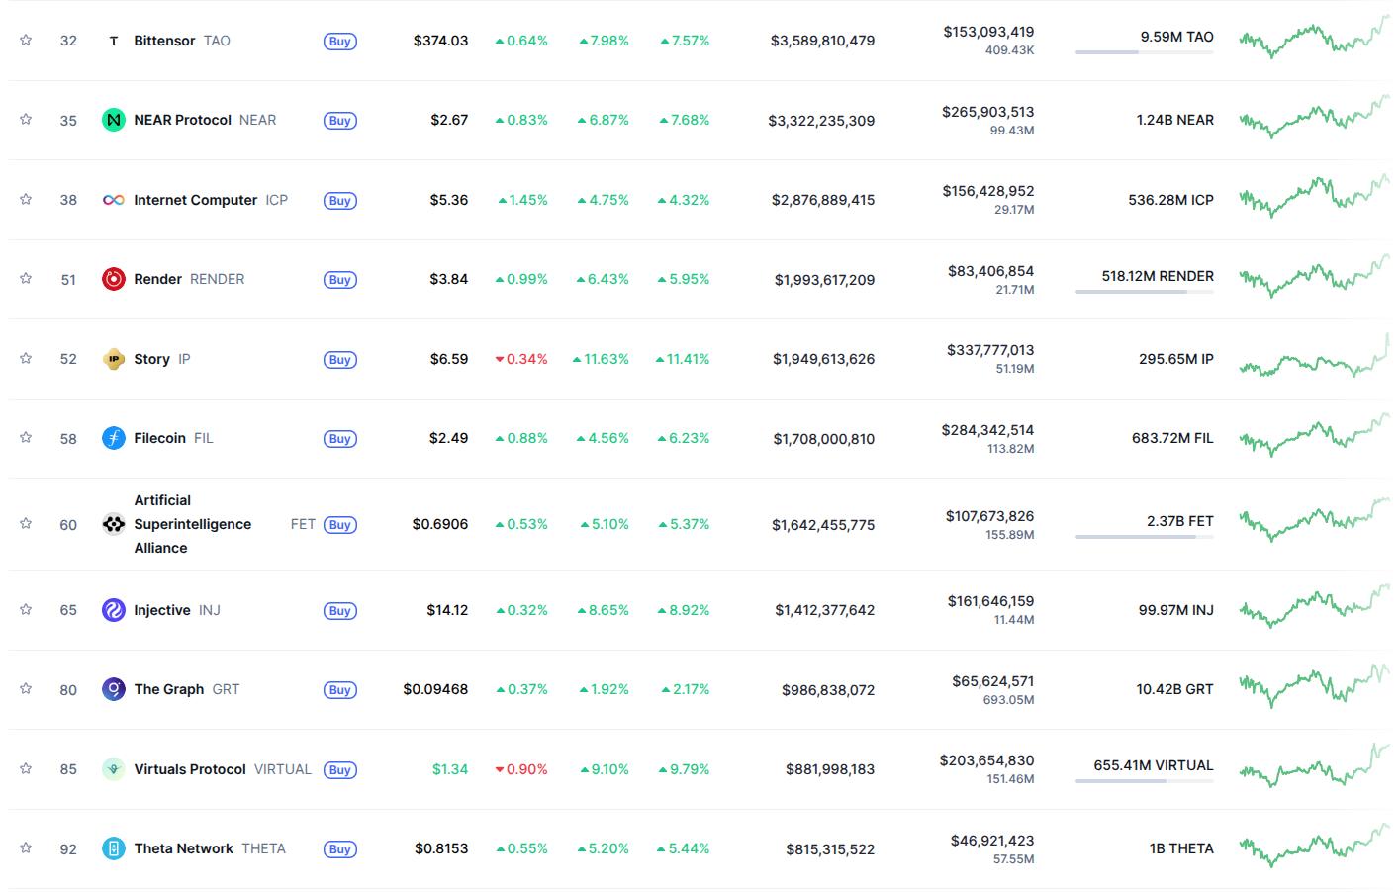1400x892 pixels.
Task: Open NEAR Protocol details link
Action: click(x=183, y=120)
